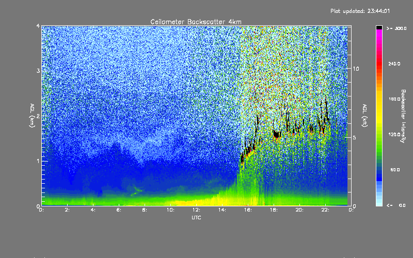Click the 180.0 colorbar value

[x=394, y=99]
